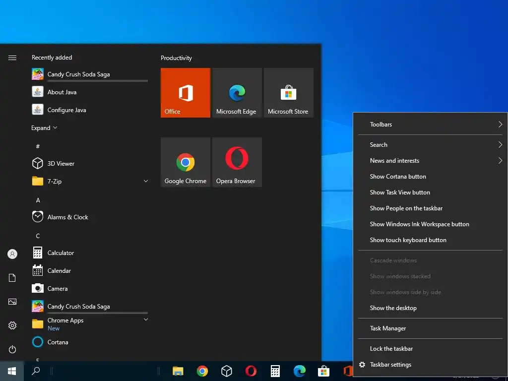The height and width of the screenshot is (381, 508).
Task: Expand the Chrome Apps folder chevron
Action: pos(146,319)
